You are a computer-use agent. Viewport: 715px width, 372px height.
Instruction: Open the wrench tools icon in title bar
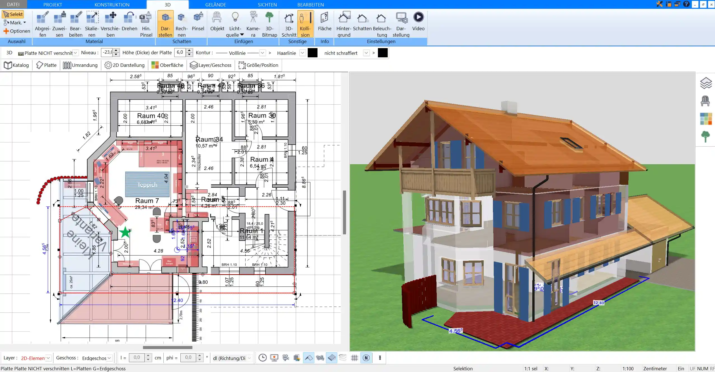pos(660,4)
